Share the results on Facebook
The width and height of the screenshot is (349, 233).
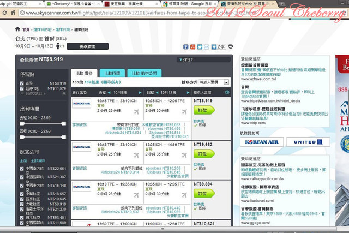point(185,47)
